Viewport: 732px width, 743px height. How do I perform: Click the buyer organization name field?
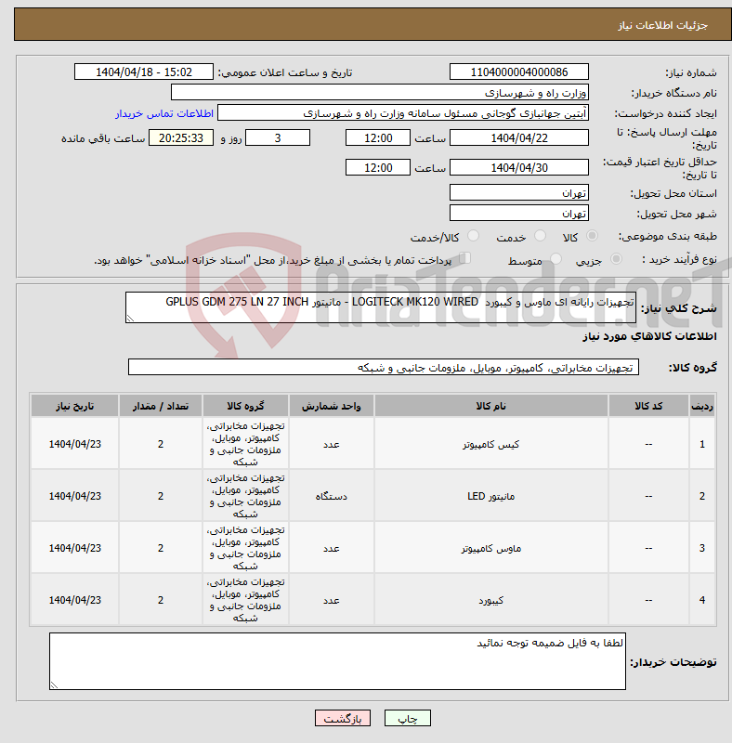click(380, 92)
